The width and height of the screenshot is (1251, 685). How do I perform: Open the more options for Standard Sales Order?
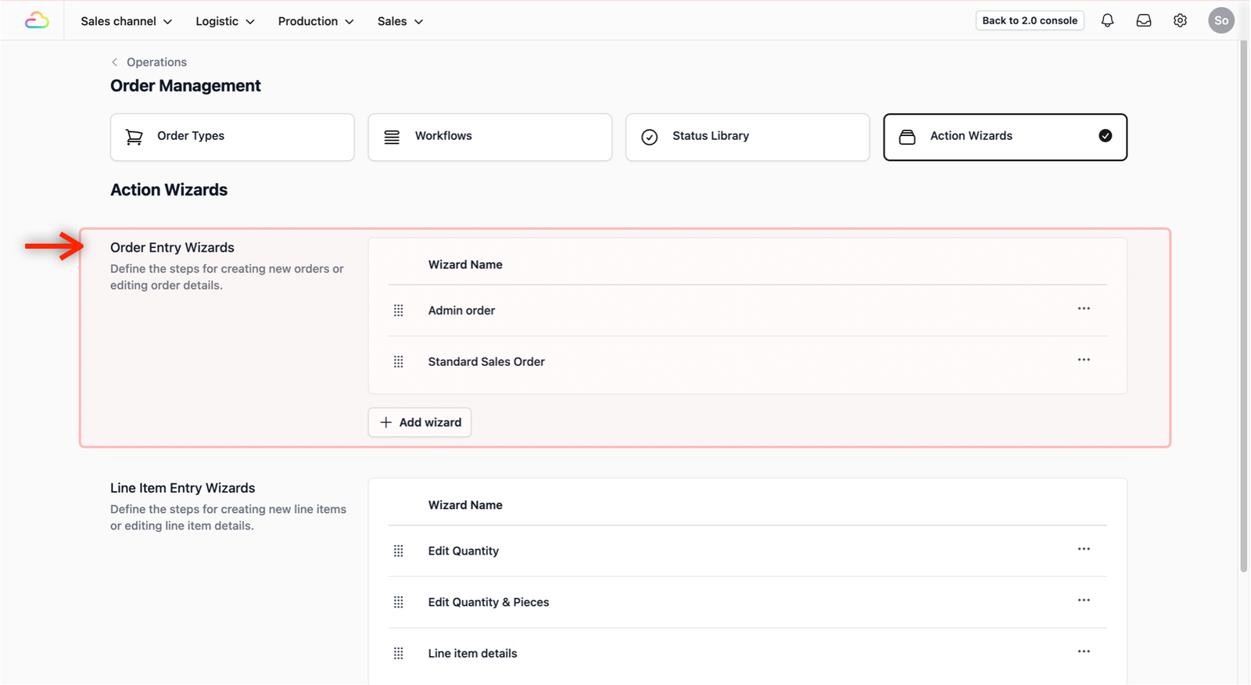coord(1084,360)
